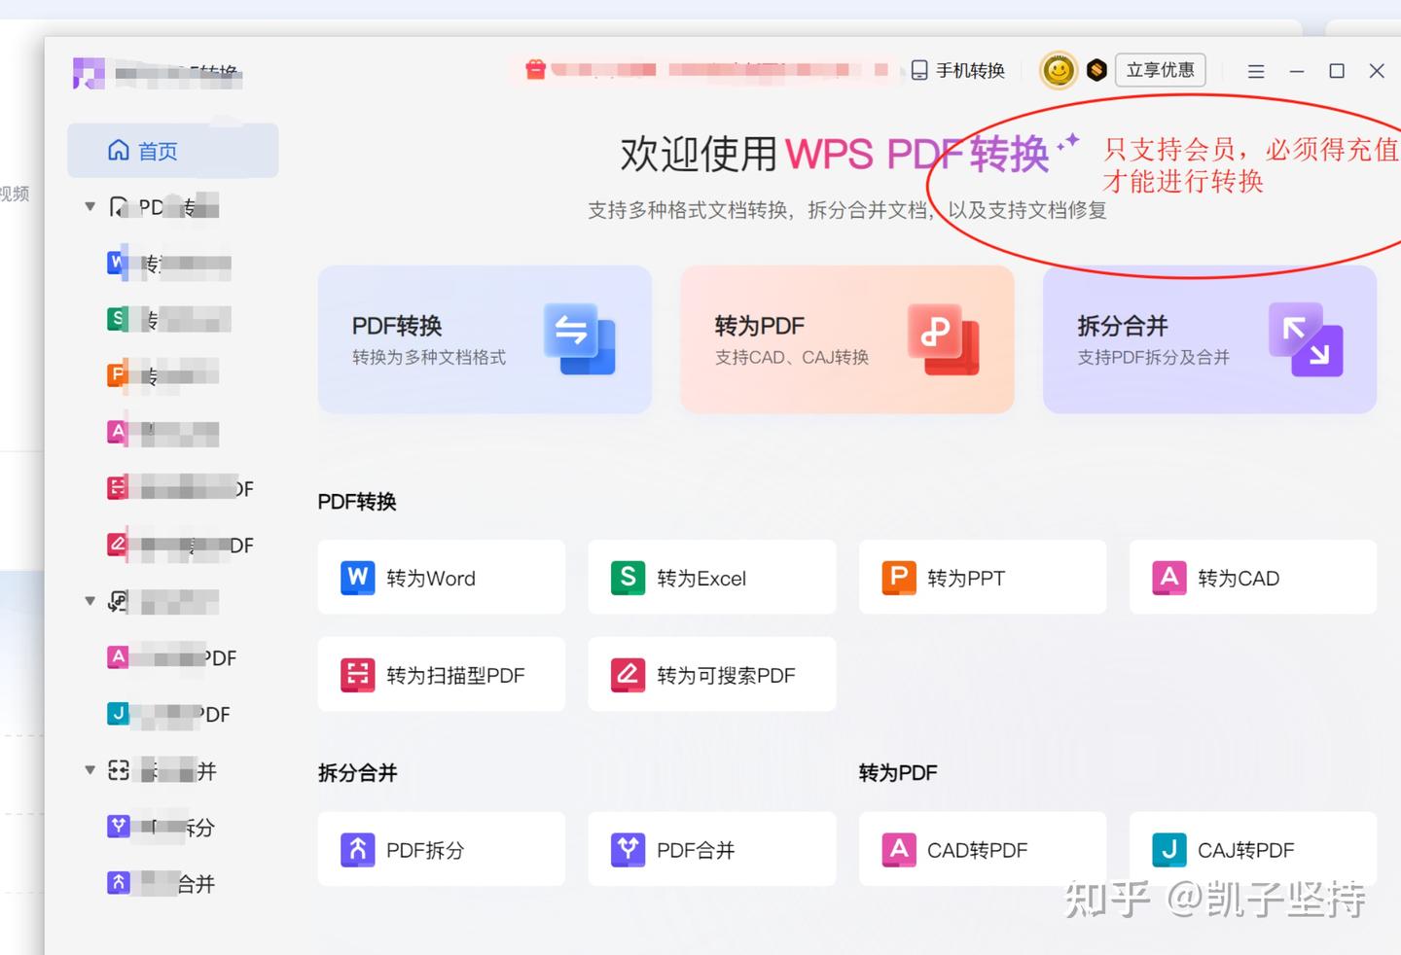Image resolution: width=1401 pixels, height=955 pixels.
Task: Open the 转为CAD conversion tool
Action: [1251, 577]
